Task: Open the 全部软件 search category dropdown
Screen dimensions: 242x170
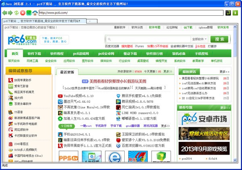Action: coord(199,39)
